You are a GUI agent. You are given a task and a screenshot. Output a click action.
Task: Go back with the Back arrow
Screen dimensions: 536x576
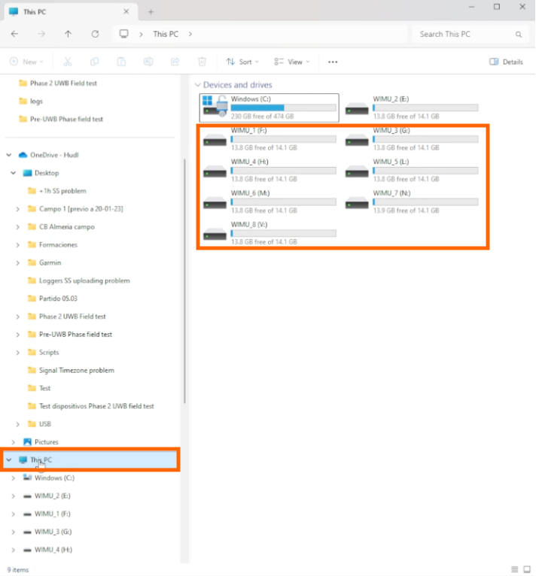click(x=14, y=34)
